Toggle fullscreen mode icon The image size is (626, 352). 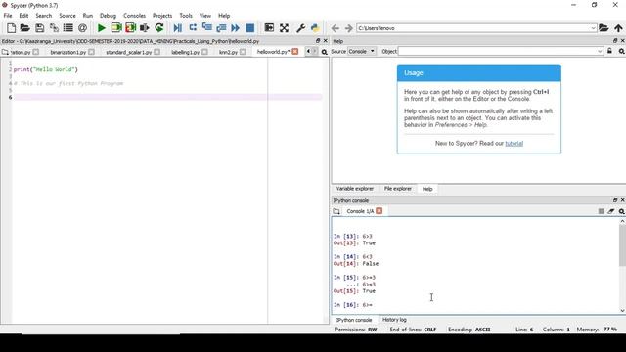(284, 28)
